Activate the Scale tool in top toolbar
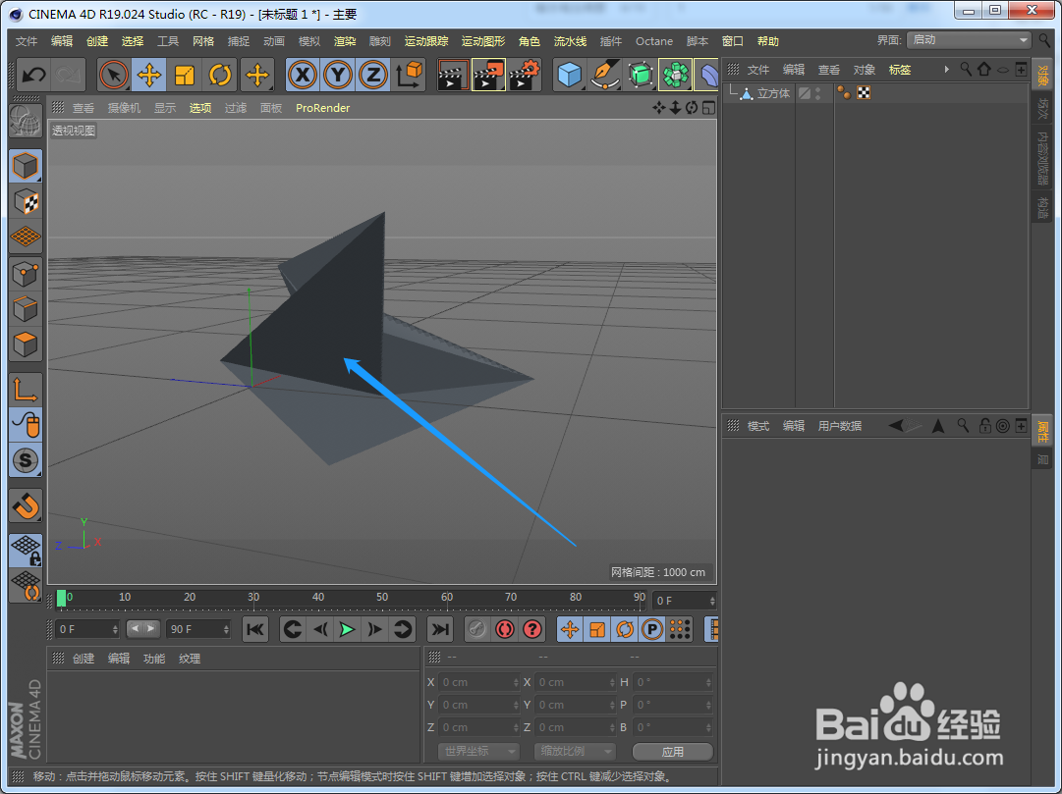This screenshot has height=794, width=1062. [185, 76]
